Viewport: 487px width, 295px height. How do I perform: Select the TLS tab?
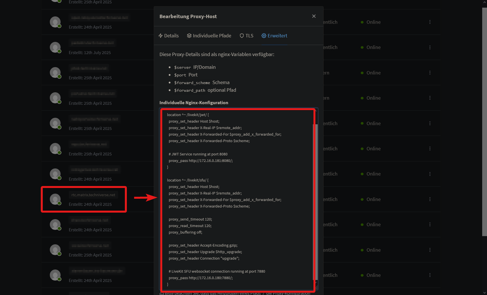[x=247, y=36]
